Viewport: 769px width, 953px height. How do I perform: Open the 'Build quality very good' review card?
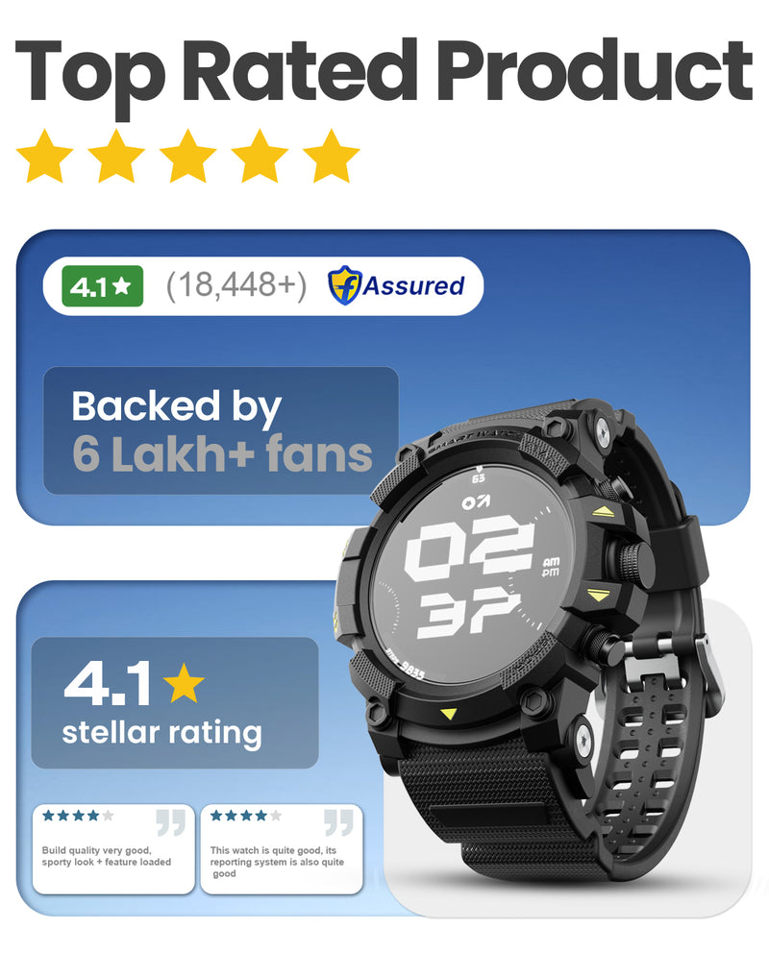(x=113, y=849)
